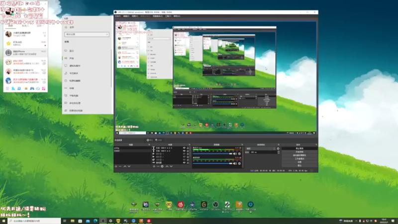Open gear settings of lower mixer channel
398x224 pixels.
pyautogui.click(x=239, y=164)
